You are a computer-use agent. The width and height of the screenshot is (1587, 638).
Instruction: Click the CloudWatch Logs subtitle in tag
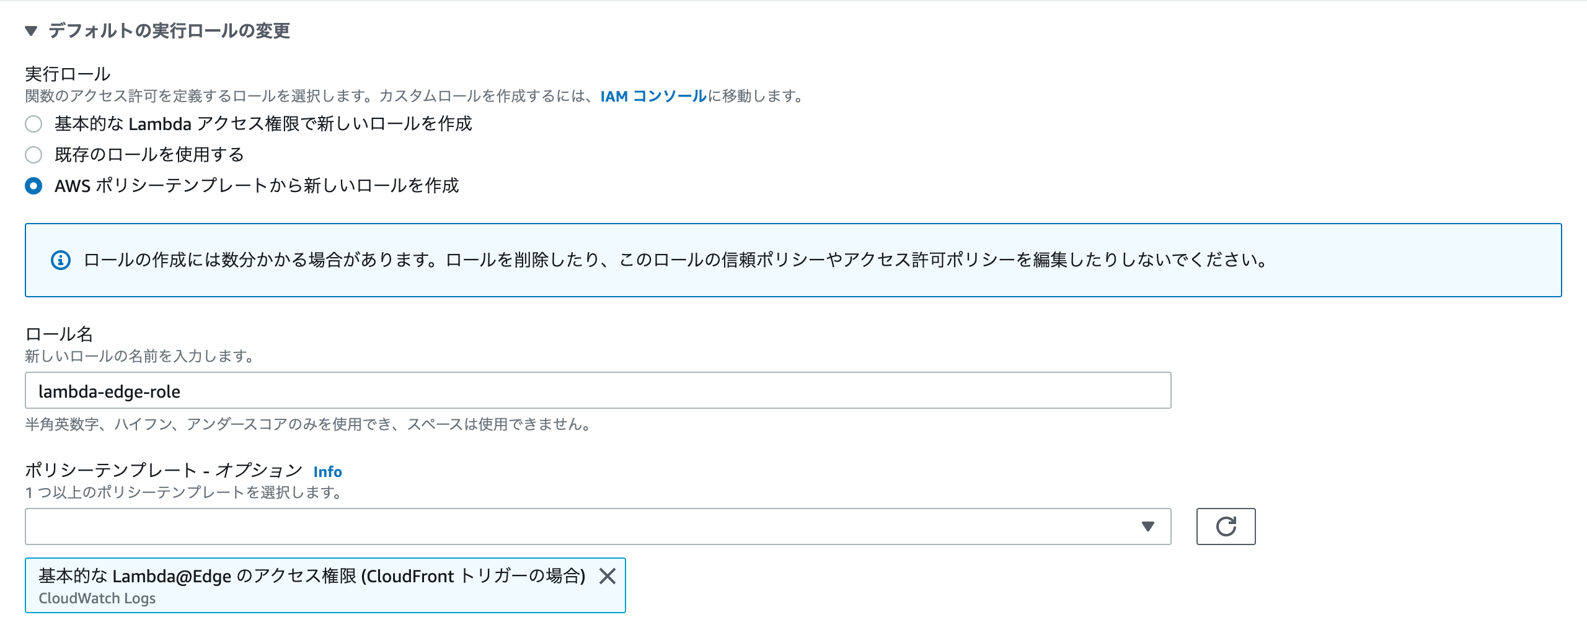click(x=97, y=598)
